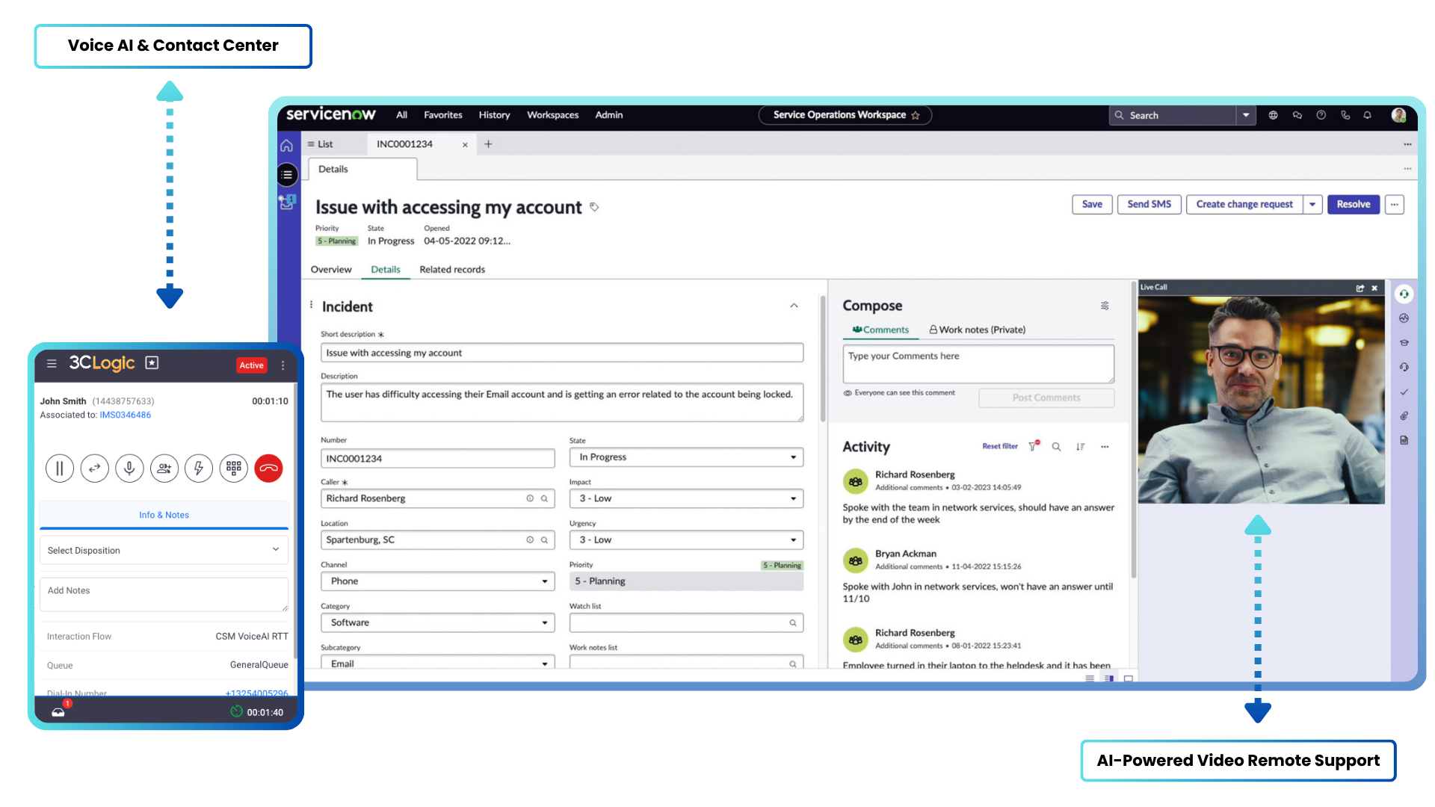The width and height of the screenshot is (1435, 807).
Task: Open the user avatar menu
Action: (x=1398, y=115)
